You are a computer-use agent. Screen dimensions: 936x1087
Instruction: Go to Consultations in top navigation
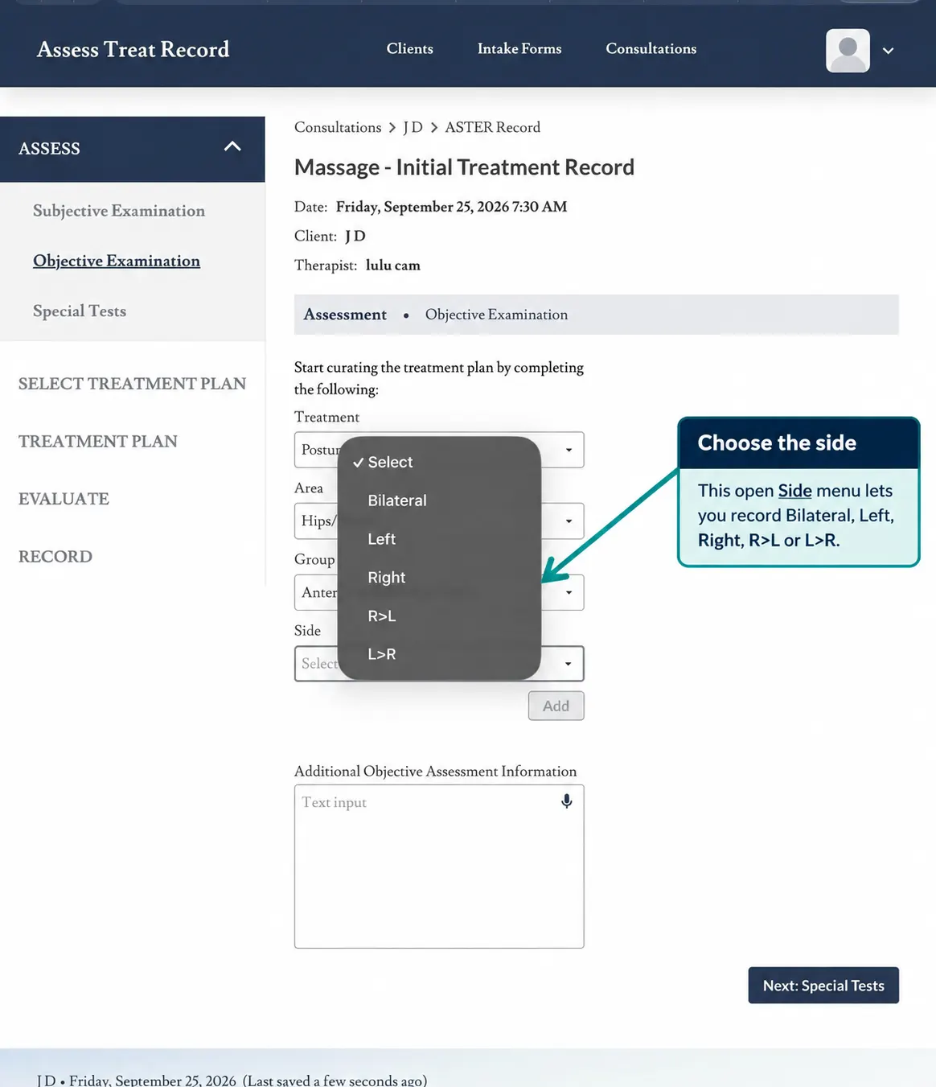[651, 48]
